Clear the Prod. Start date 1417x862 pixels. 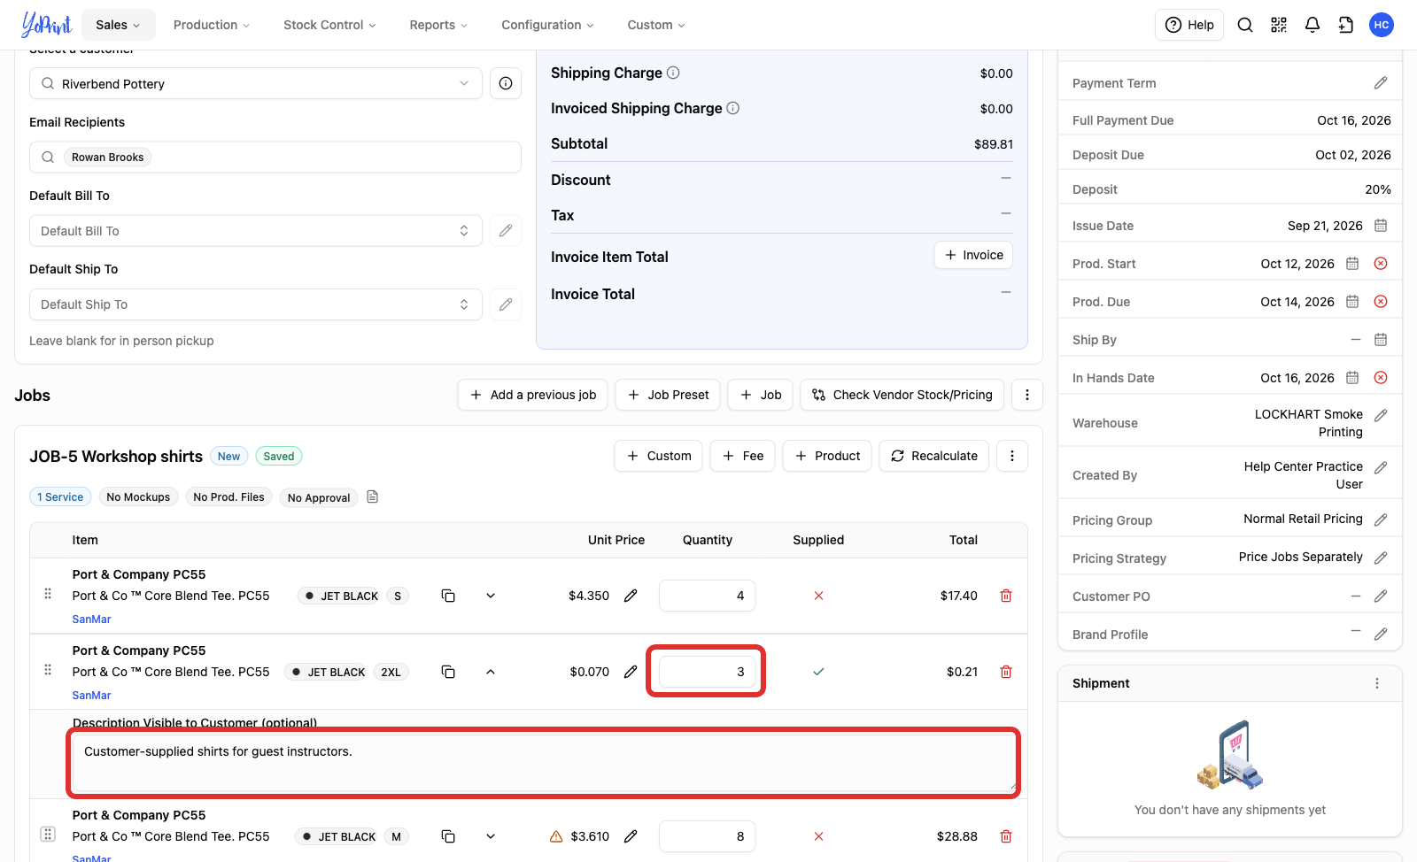[1381, 264]
